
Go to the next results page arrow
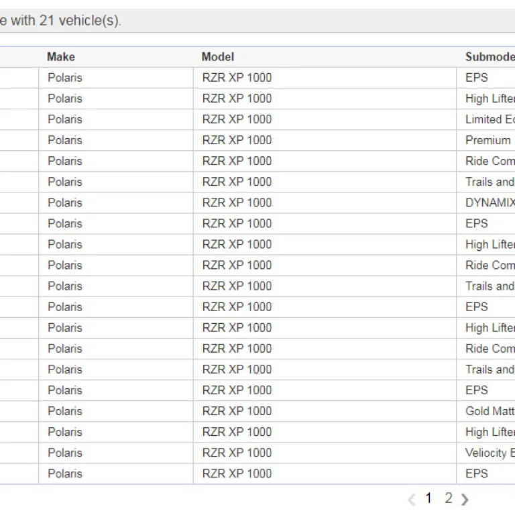(465, 499)
